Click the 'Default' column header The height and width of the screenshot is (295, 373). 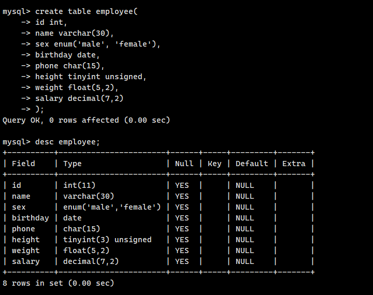[x=252, y=164]
